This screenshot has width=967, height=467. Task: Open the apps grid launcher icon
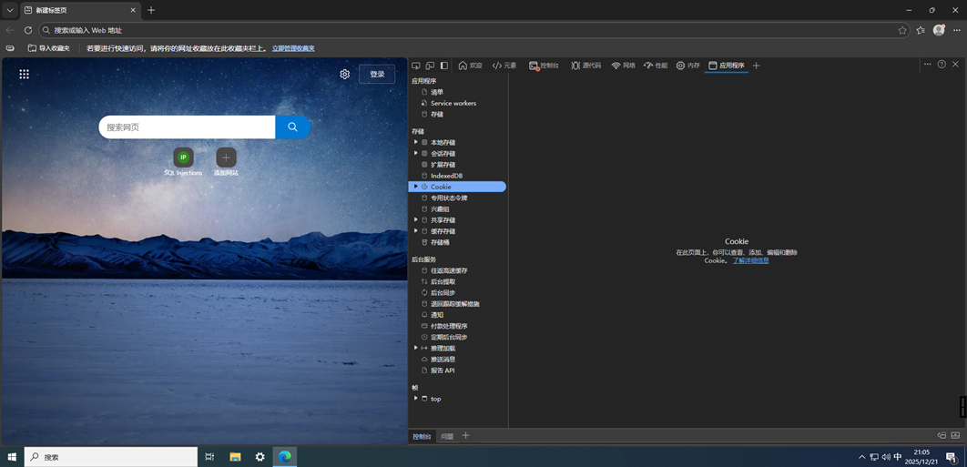(x=25, y=75)
